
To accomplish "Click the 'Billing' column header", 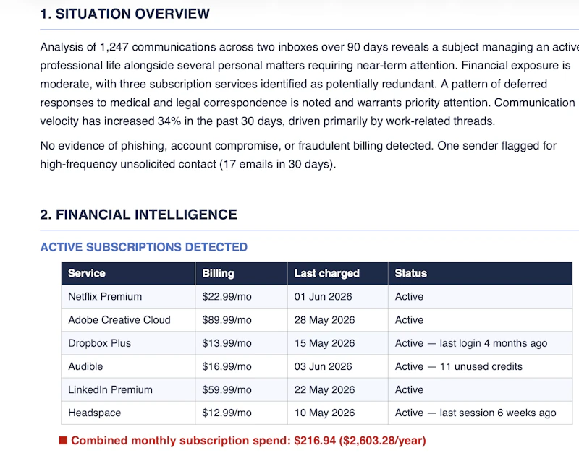I will tap(242, 273).
